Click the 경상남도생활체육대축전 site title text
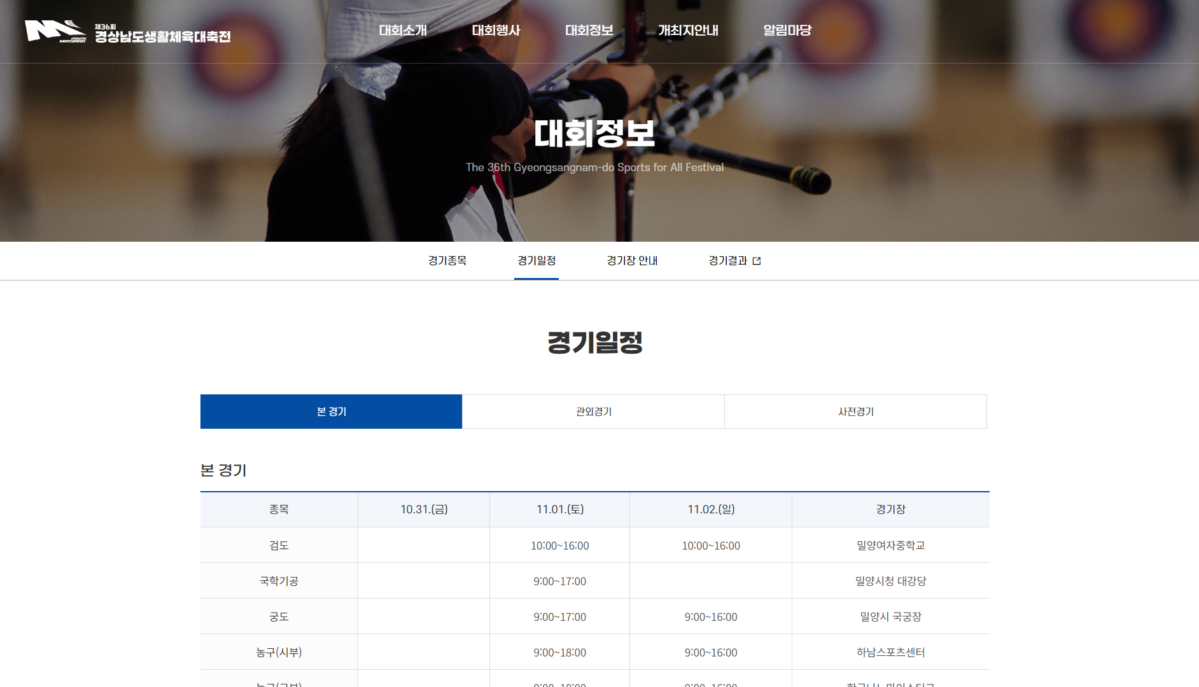This screenshot has width=1199, height=687. (x=163, y=36)
